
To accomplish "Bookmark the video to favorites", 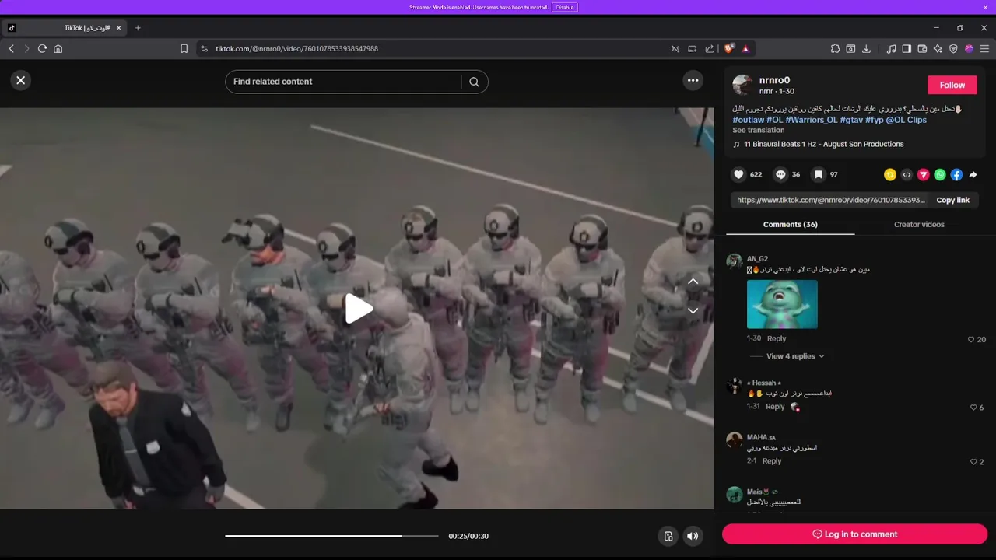I will (x=818, y=175).
